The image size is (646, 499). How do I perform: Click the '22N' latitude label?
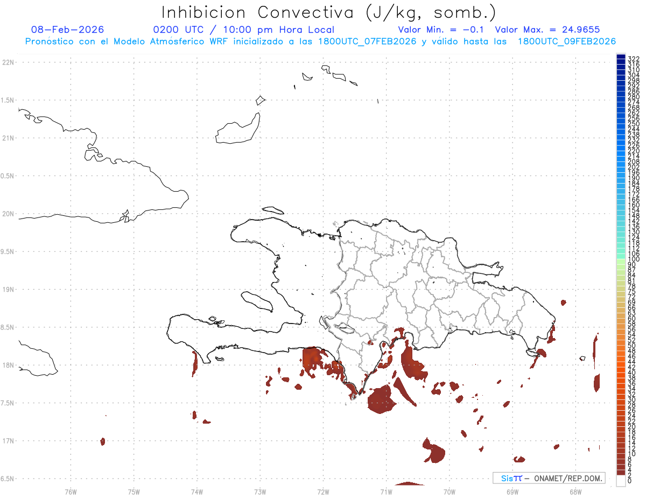(8, 62)
